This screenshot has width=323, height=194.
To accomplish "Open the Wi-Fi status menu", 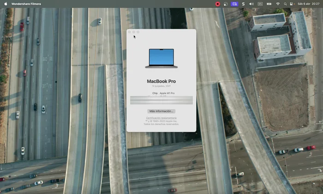I will tap(278, 4).
